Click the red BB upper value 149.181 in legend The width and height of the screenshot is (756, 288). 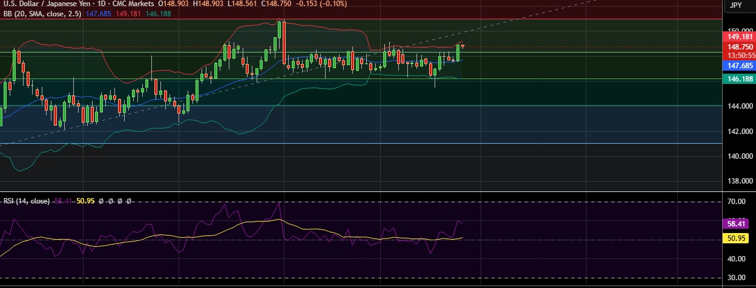128,13
